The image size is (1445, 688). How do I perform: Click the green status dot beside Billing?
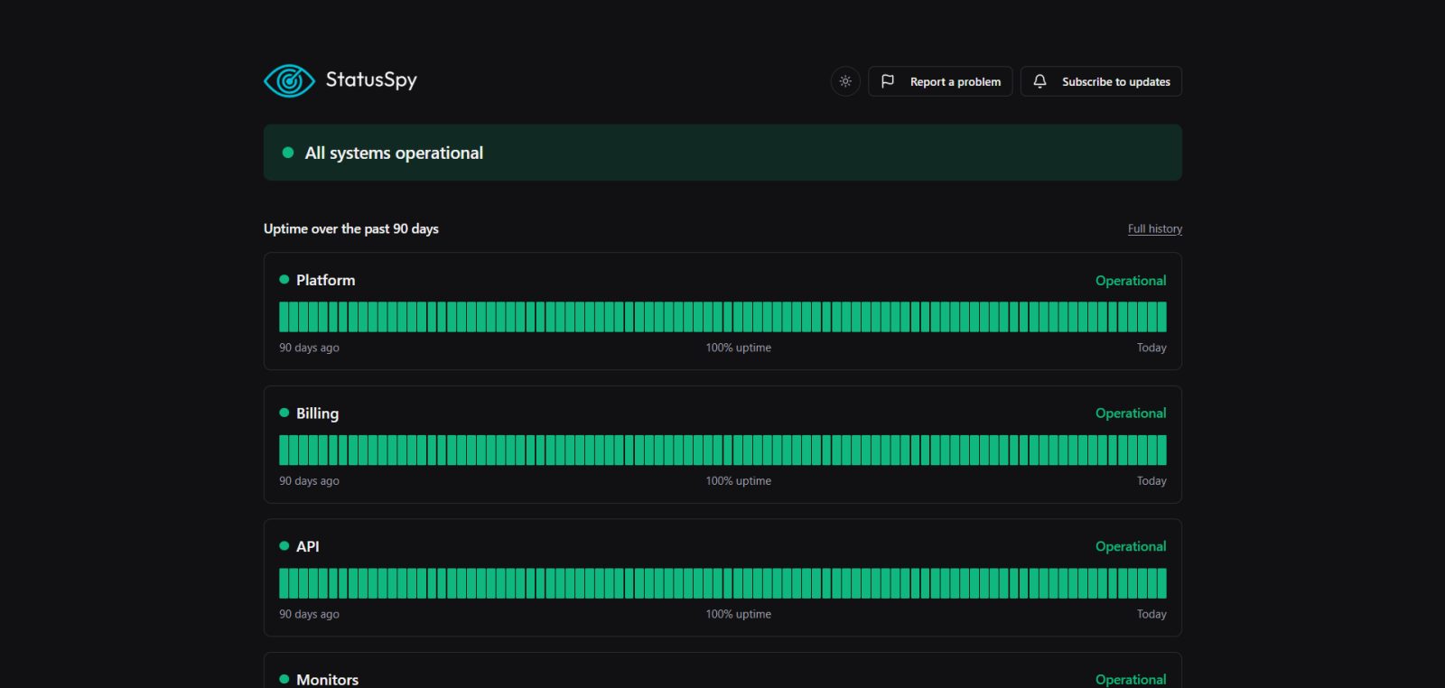pyautogui.click(x=284, y=413)
